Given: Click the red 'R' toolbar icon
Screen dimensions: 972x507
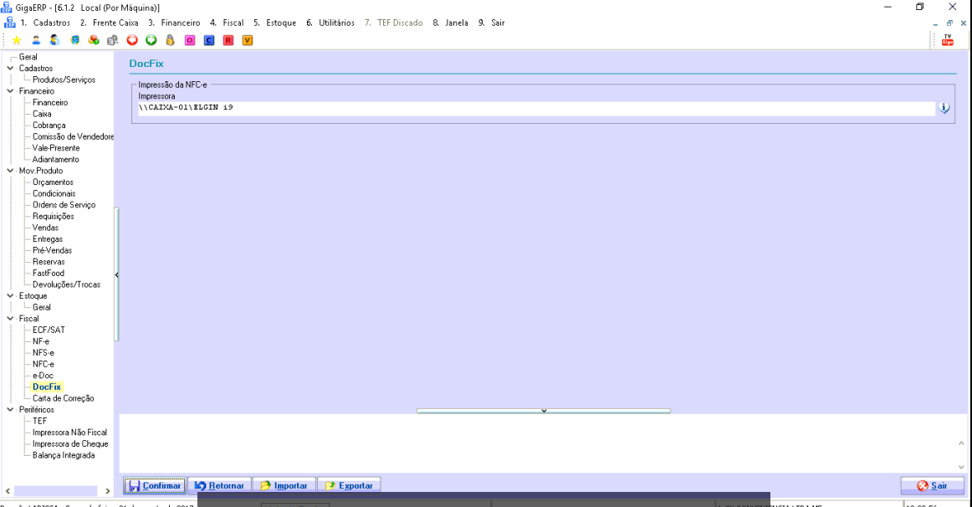Looking at the screenshot, I should tap(228, 40).
